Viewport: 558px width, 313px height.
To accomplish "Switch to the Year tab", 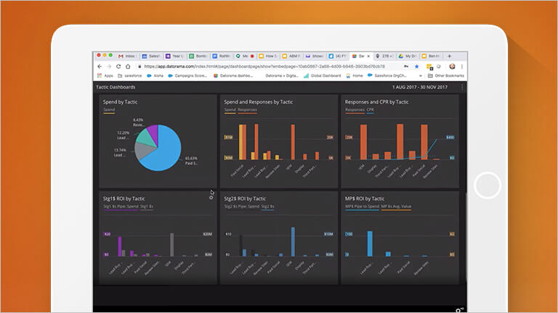I will 174,56.
